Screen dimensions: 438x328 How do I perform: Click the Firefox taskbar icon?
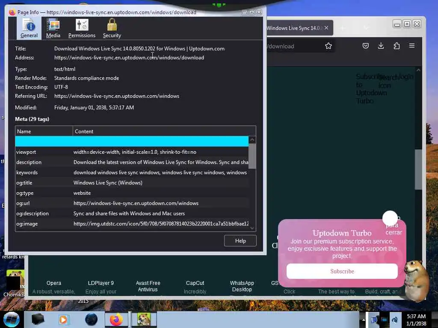click(116, 319)
